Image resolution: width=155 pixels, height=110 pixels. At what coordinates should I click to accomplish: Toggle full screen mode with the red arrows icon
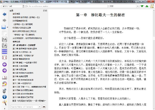tap(4, 57)
